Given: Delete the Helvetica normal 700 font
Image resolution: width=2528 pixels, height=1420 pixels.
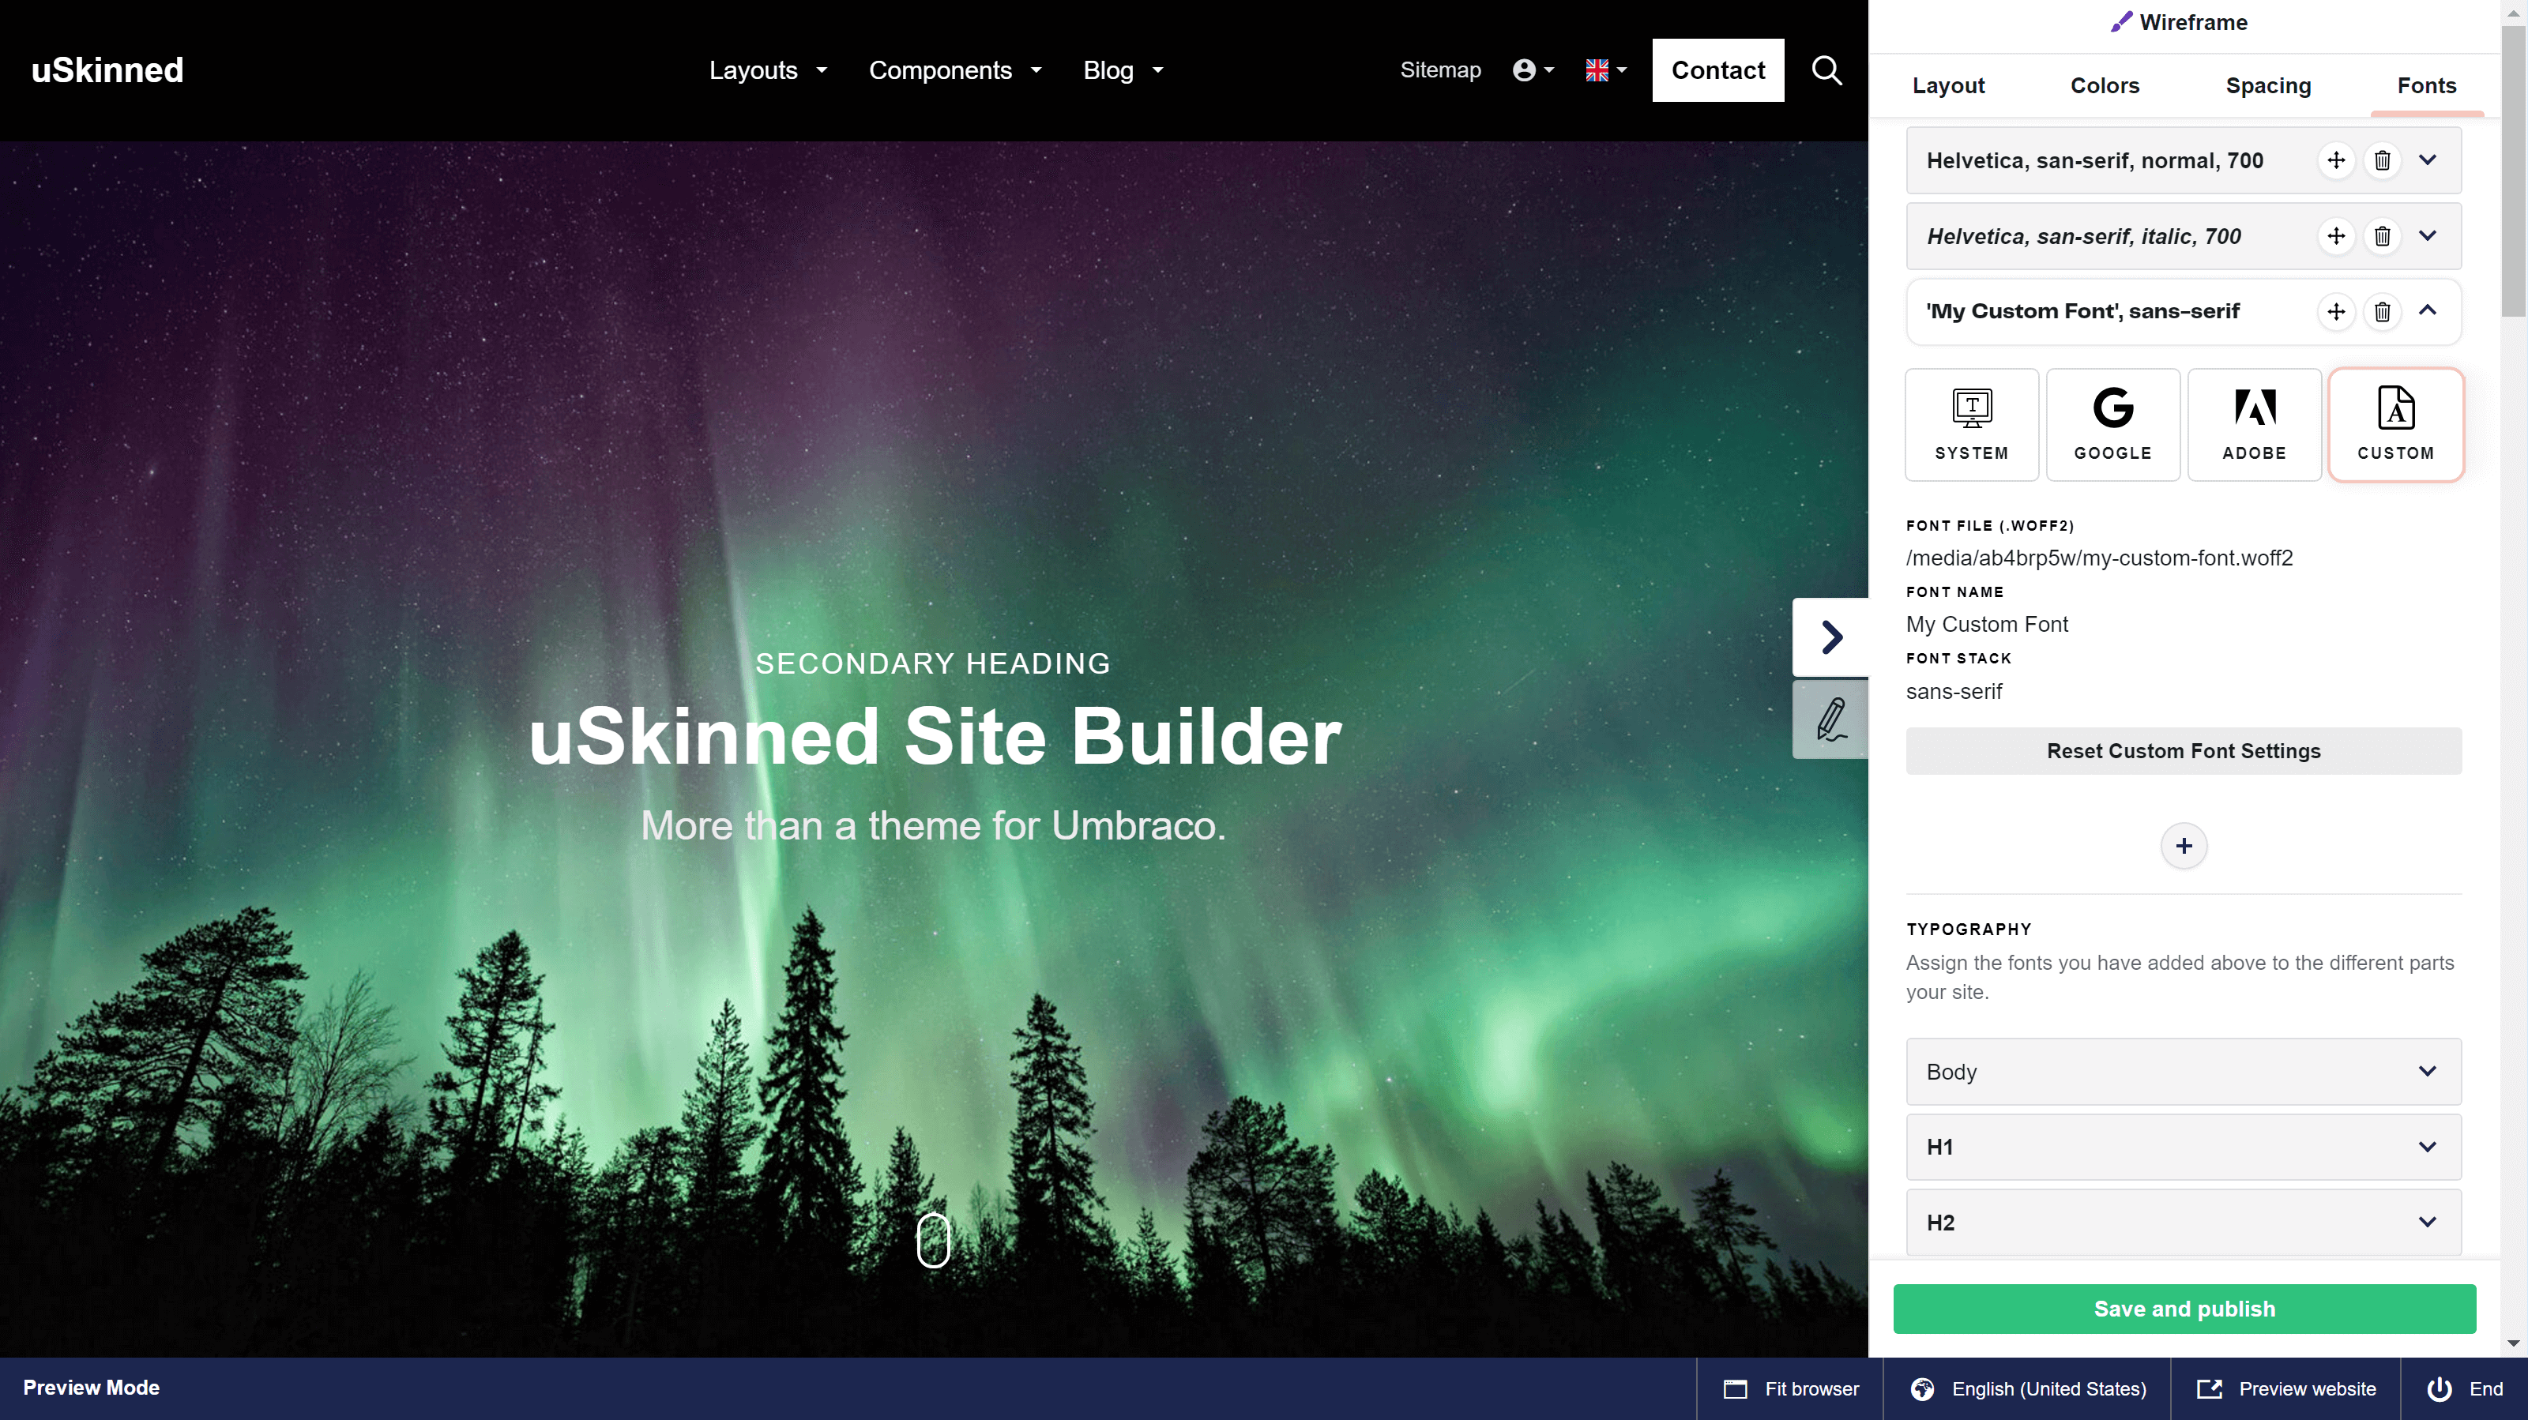Looking at the screenshot, I should point(2382,160).
